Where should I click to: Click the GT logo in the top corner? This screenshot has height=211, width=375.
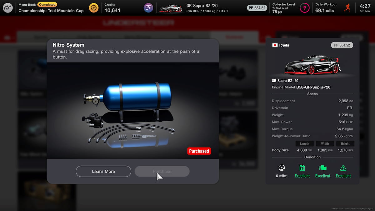click(8, 8)
